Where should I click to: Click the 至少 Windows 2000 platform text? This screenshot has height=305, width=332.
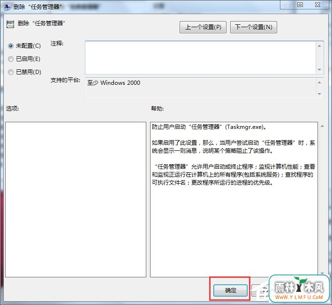[x=113, y=83]
